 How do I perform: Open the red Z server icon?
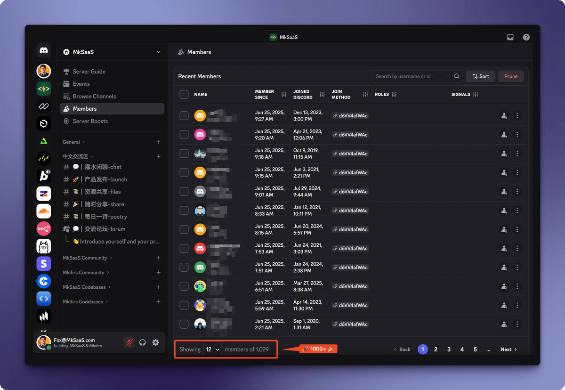coord(44,194)
